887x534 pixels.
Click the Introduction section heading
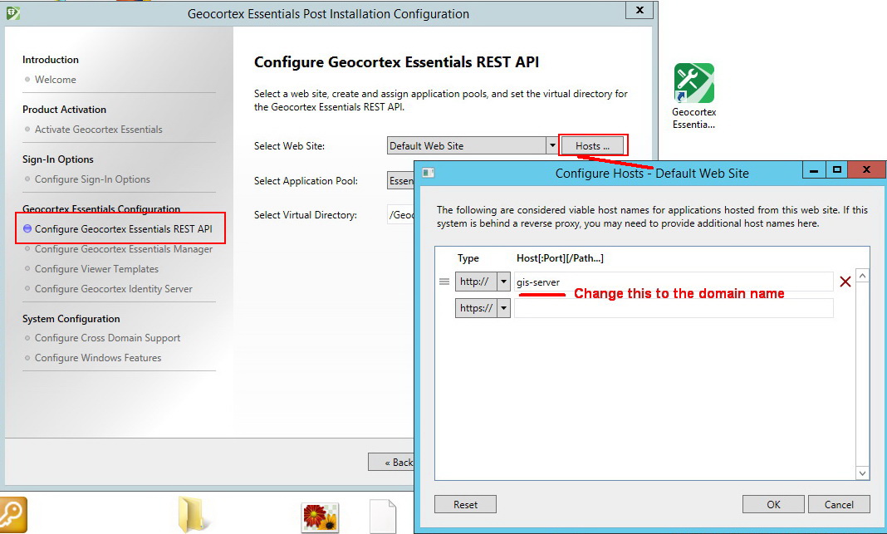51,60
